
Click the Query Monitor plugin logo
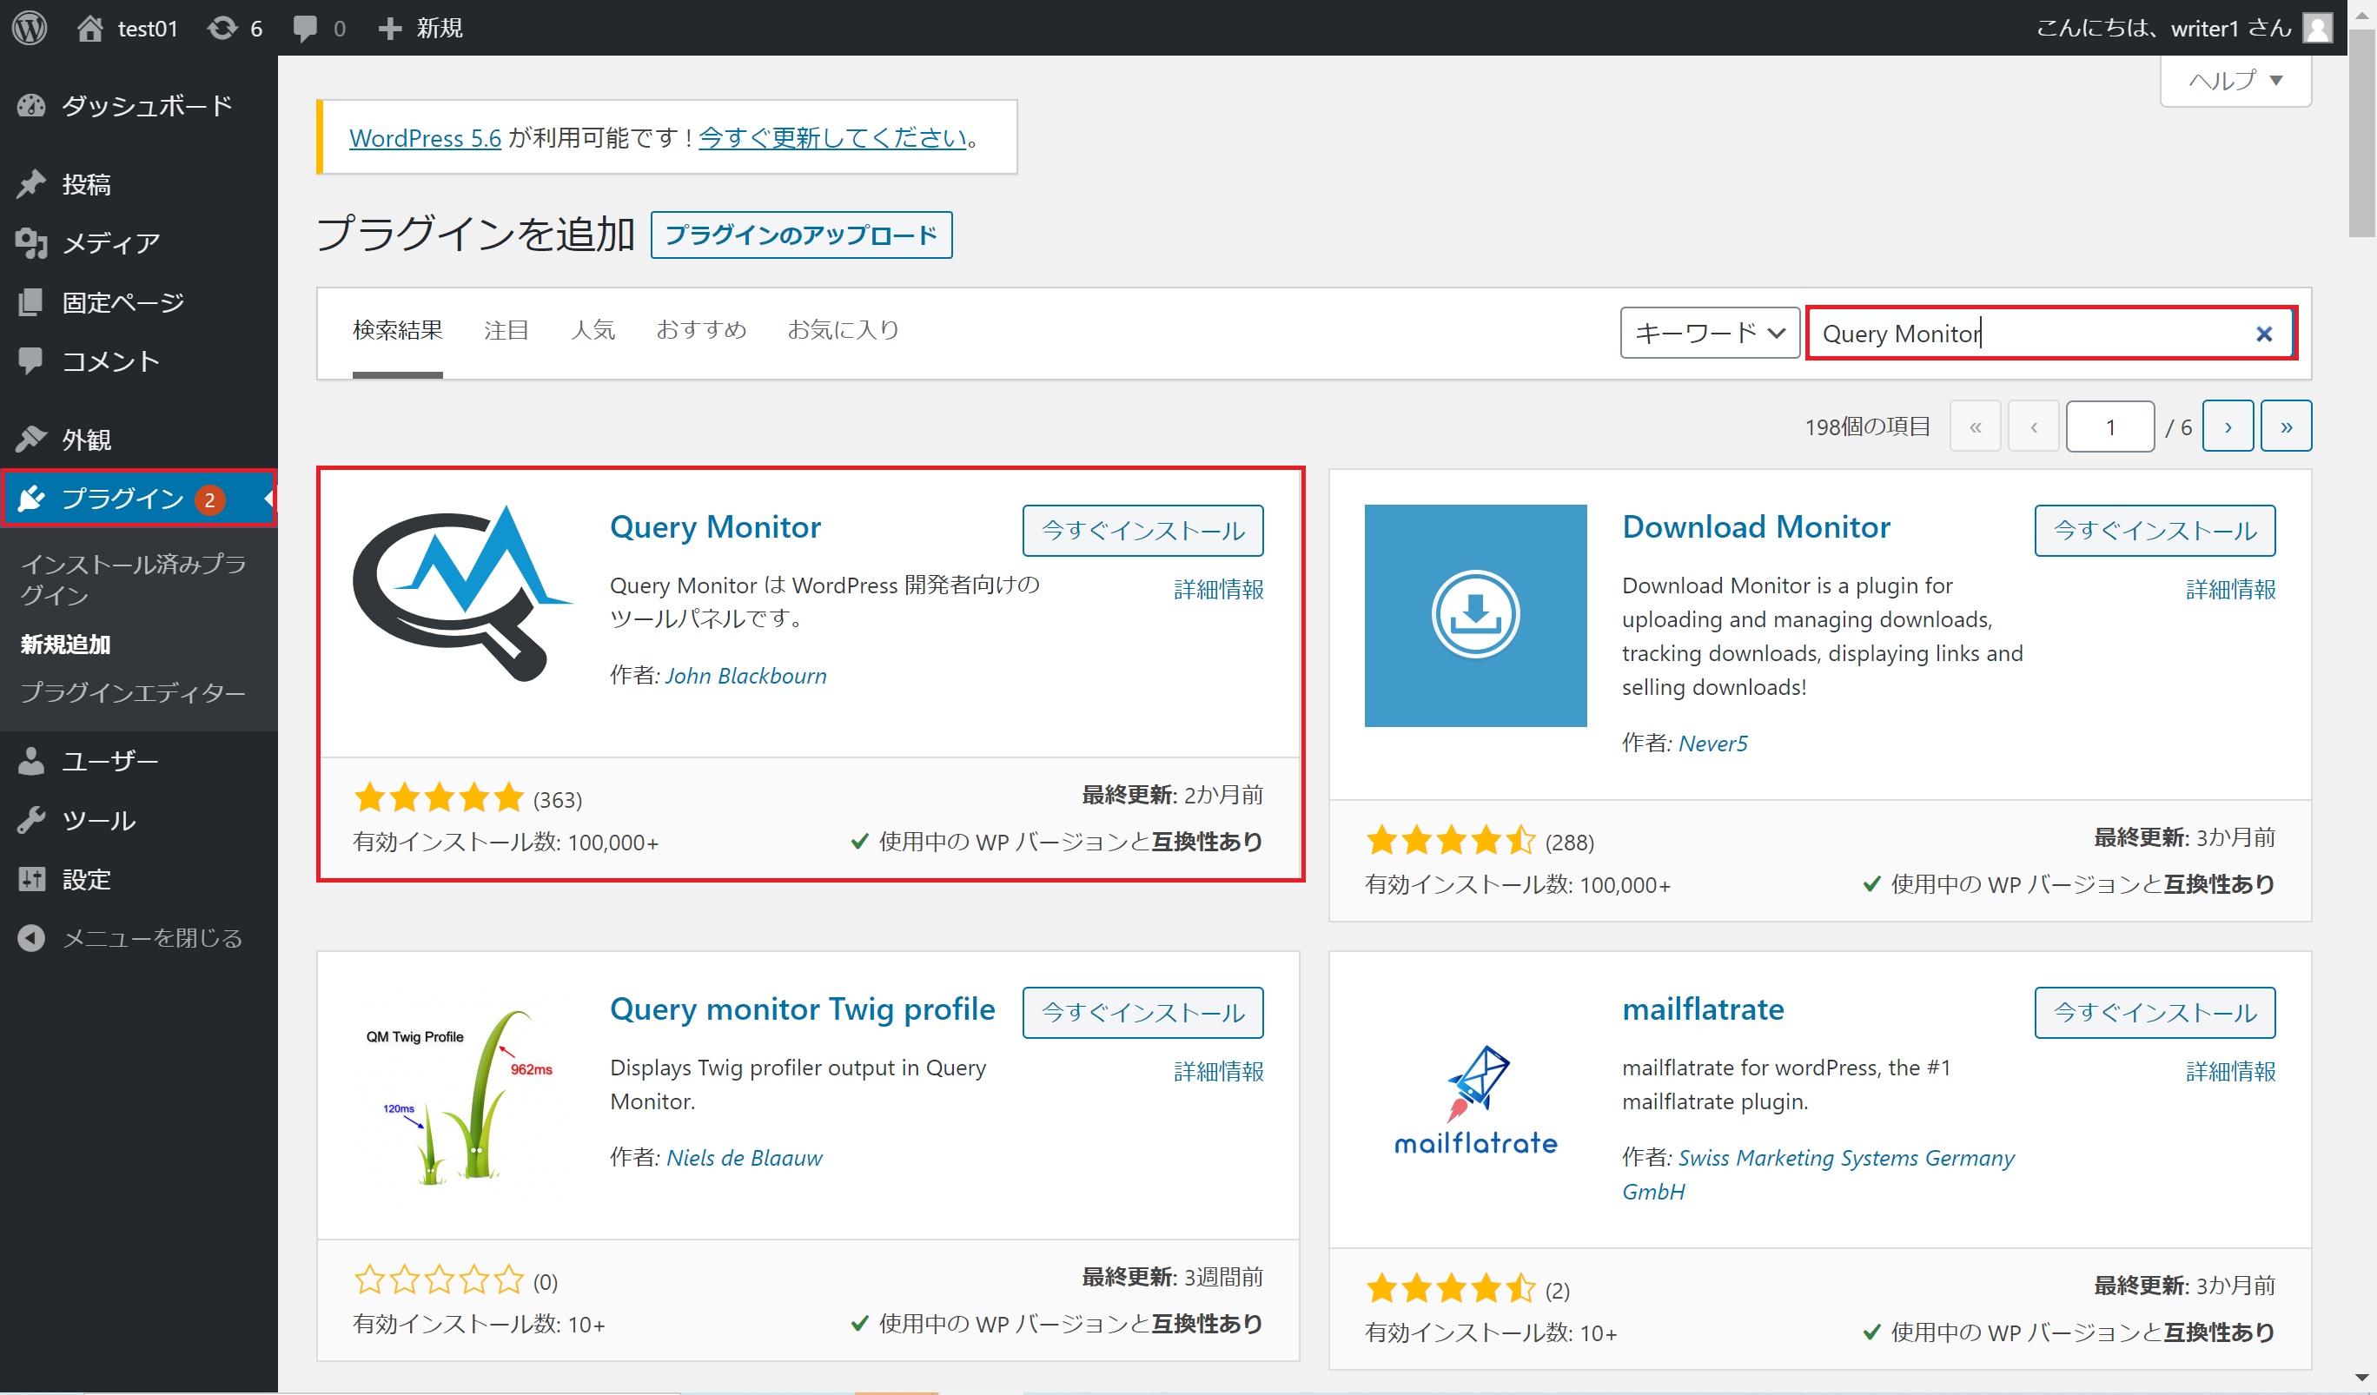[462, 592]
